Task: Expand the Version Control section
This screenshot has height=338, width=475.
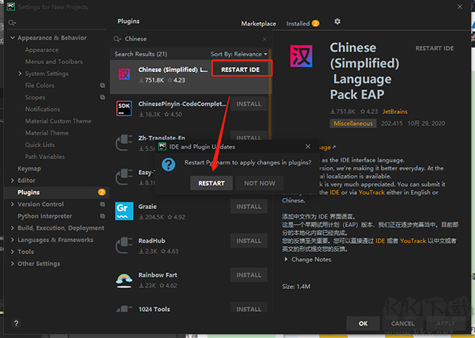Action: point(13,204)
